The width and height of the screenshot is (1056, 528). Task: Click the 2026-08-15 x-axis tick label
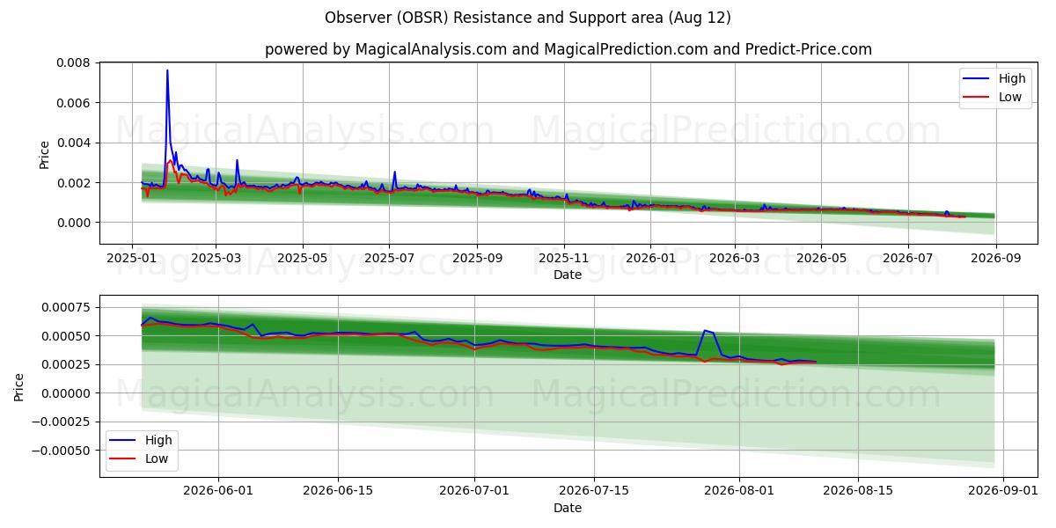click(858, 491)
